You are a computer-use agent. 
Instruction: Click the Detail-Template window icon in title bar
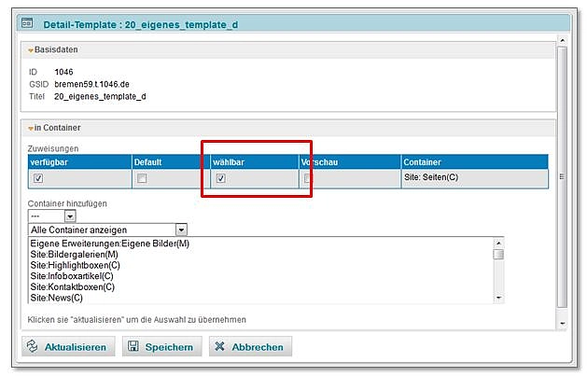pos(28,25)
